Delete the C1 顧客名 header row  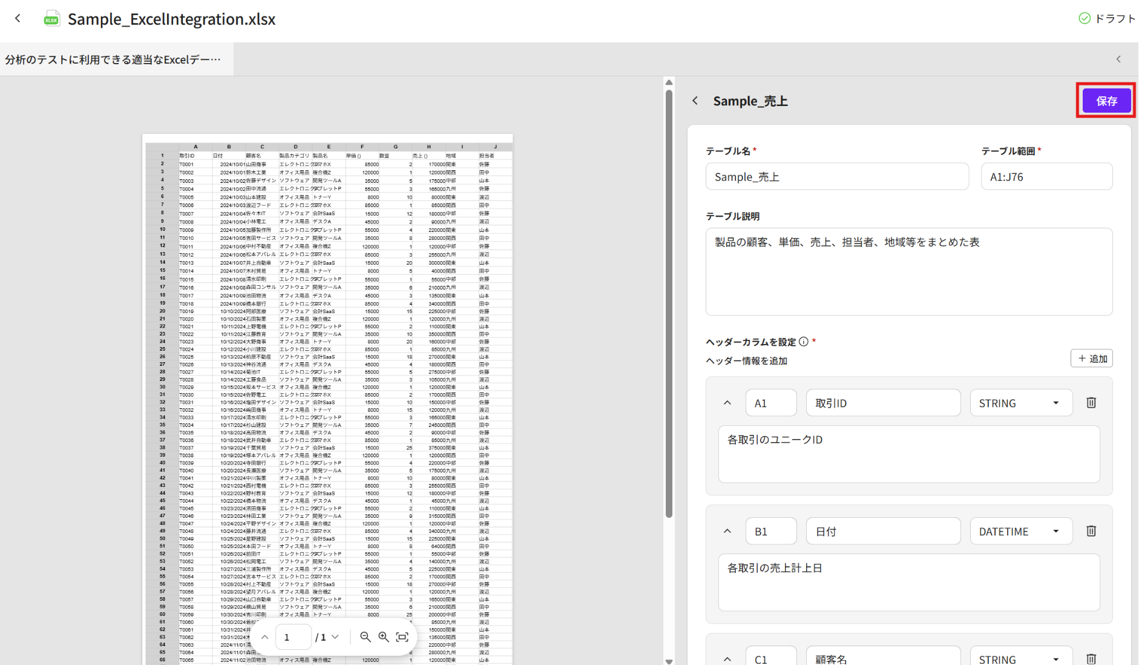coord(1091,658)
